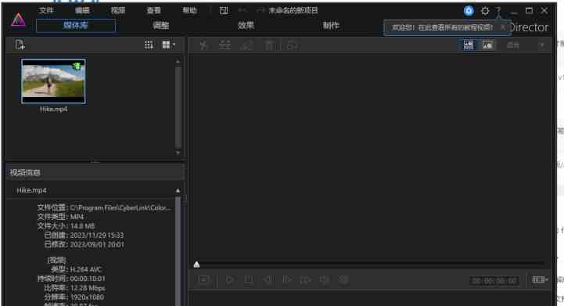Open the 视频 menu
Screen dimensions: 564x306
pyautogui.click(x=118, y=10)
